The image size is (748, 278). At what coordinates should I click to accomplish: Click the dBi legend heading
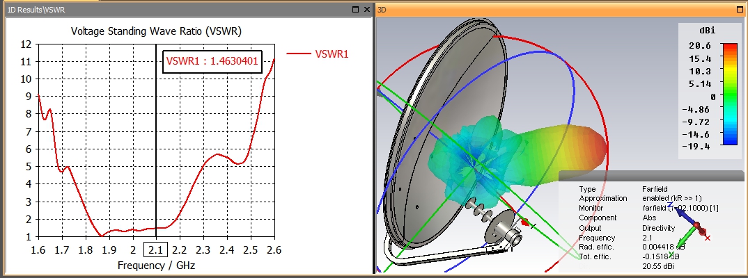coord(708,31)
